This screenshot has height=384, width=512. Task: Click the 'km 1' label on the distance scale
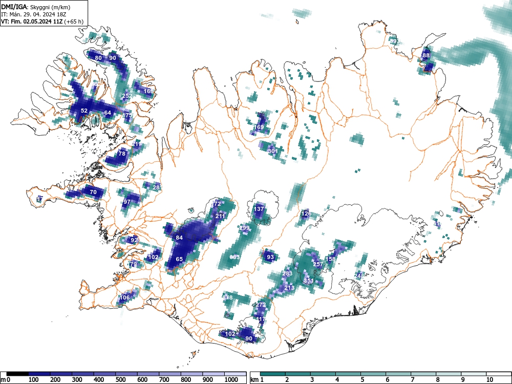pos(258,379)
